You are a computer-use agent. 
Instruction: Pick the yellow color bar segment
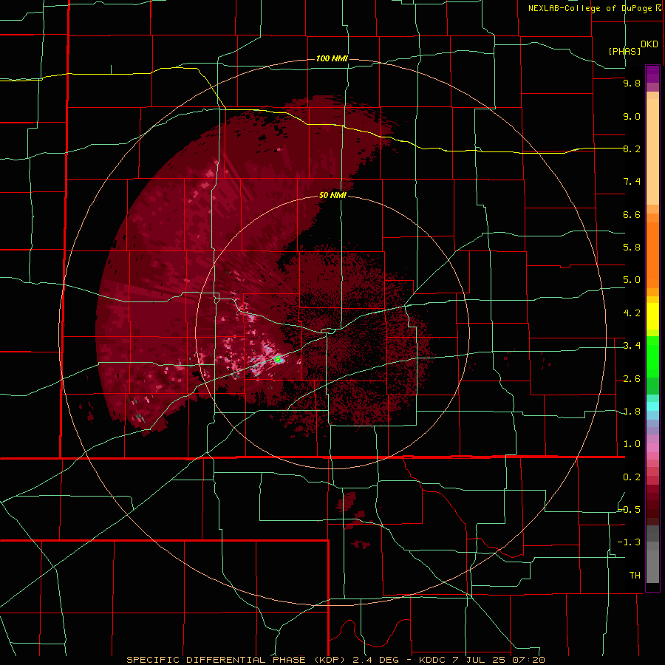652,316
